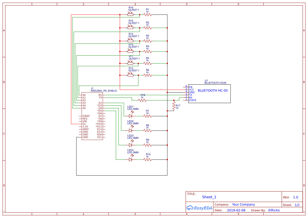Click the resistor R1 1k symbol
The width and height of the screenshot is (308, 218).
click(147, 14)
